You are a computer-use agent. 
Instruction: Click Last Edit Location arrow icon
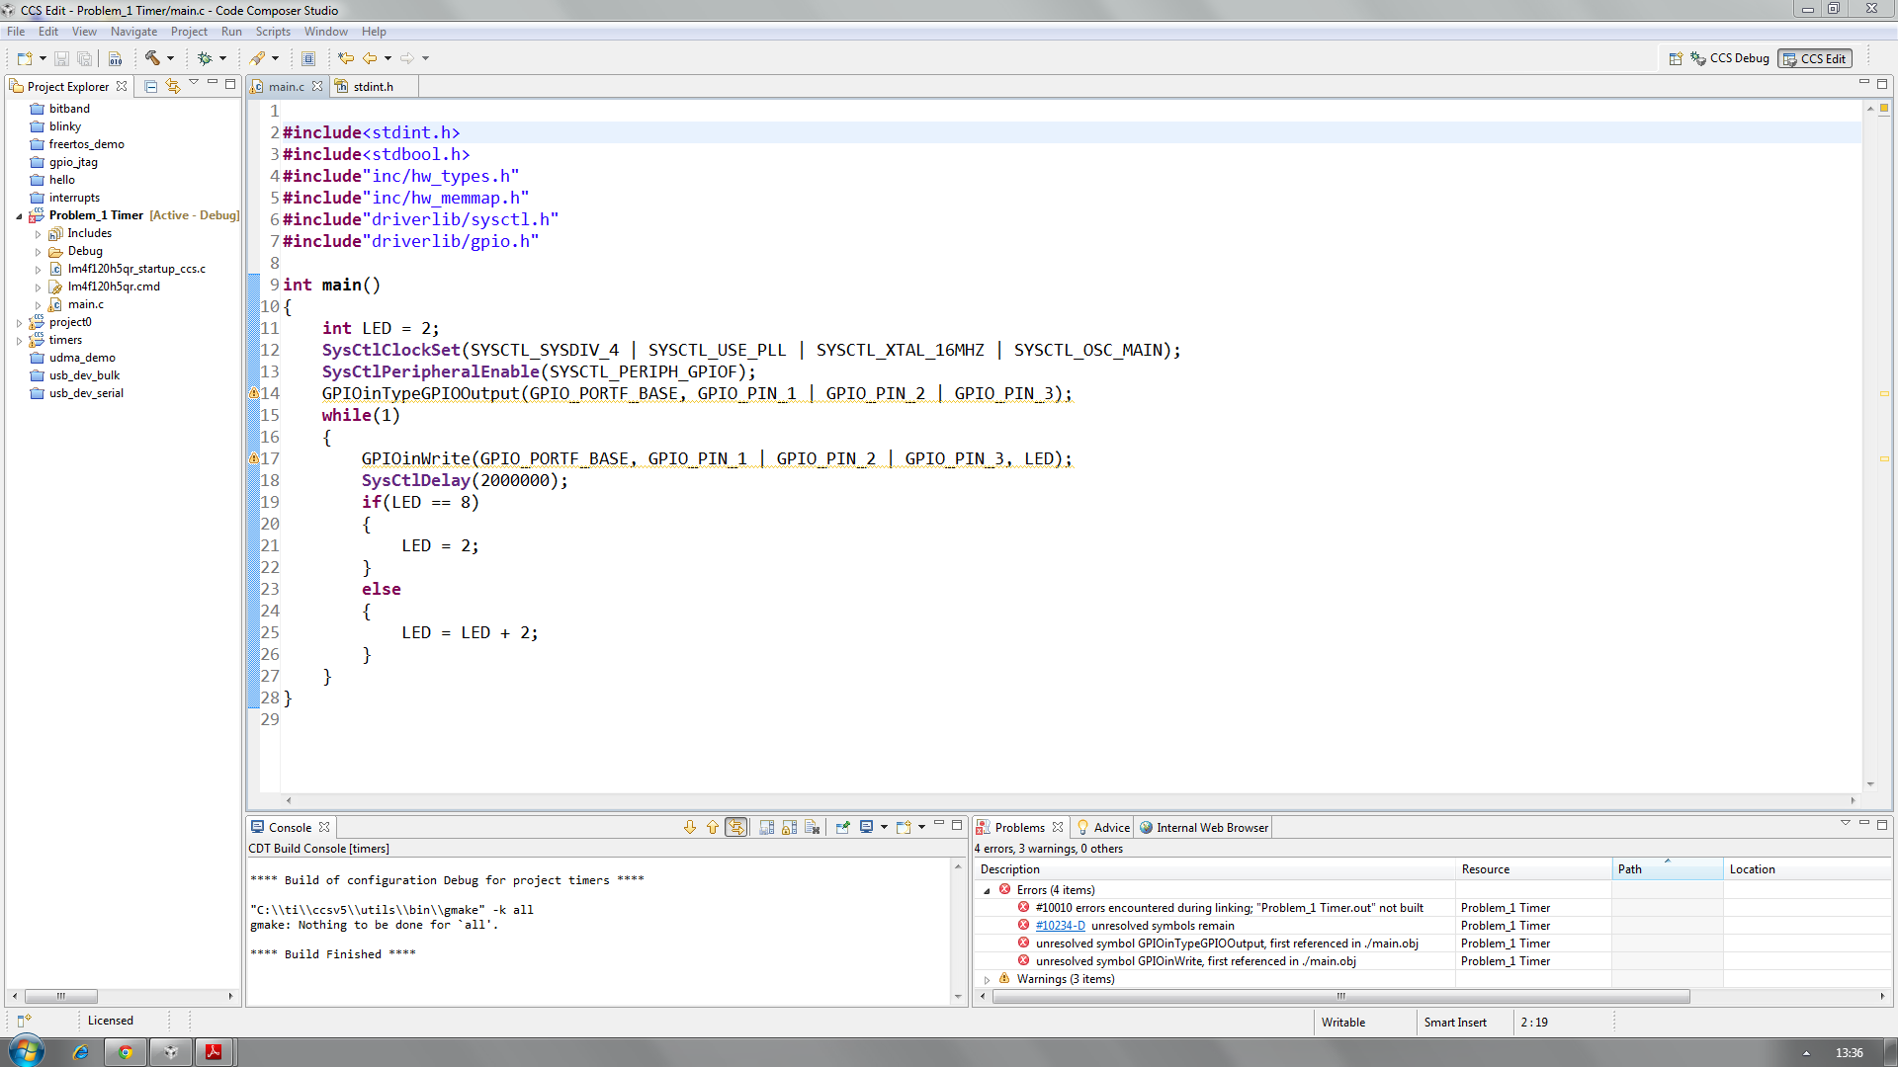click(x=346, y=58)
